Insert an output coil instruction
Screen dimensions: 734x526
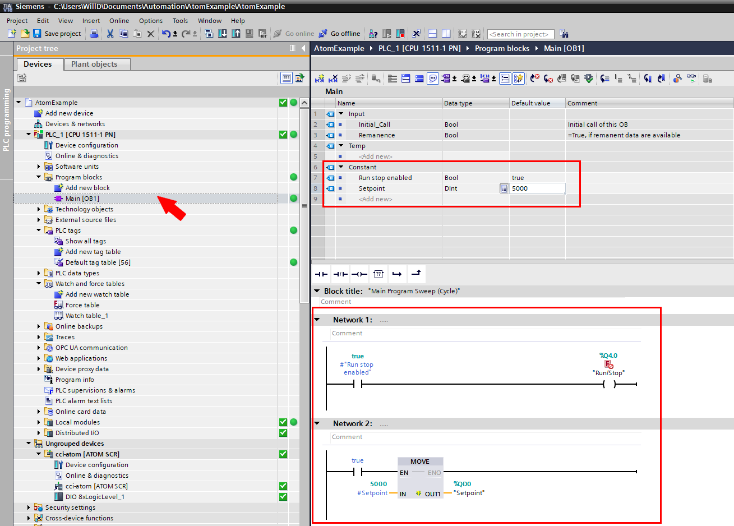359,274
